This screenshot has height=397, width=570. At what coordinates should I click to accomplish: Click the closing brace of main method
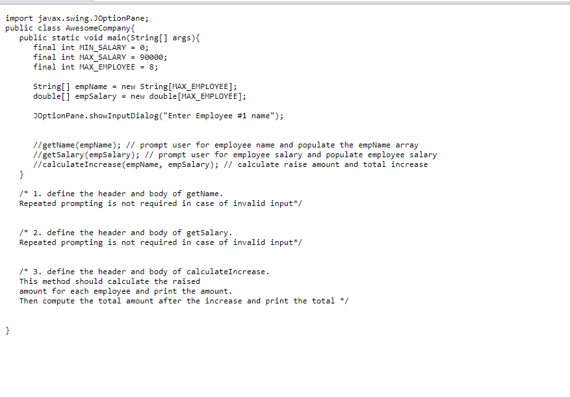pos(21,175)
